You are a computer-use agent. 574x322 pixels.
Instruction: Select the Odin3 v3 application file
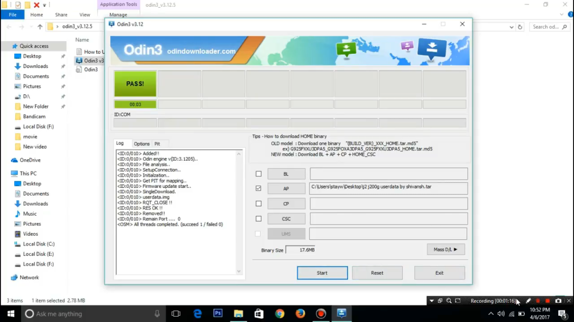pyautogui.click(x=90, y=60)
